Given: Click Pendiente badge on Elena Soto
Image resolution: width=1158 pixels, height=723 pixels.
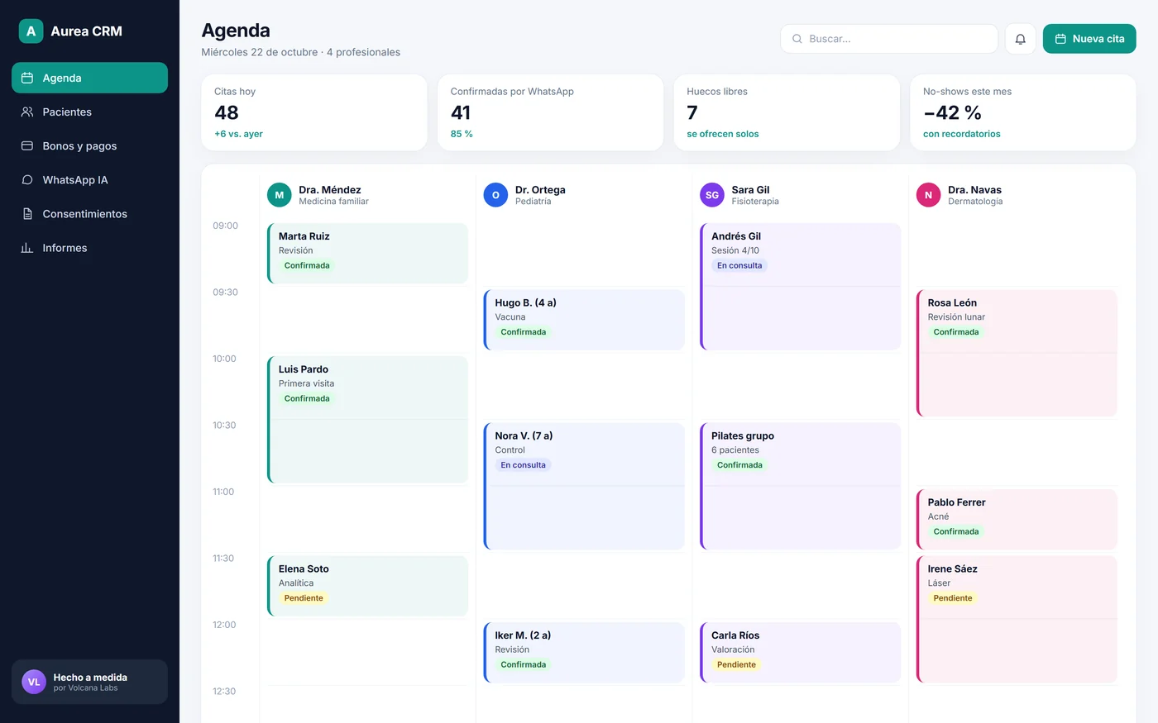Looking at the screenshot, I should pos(304,598).
